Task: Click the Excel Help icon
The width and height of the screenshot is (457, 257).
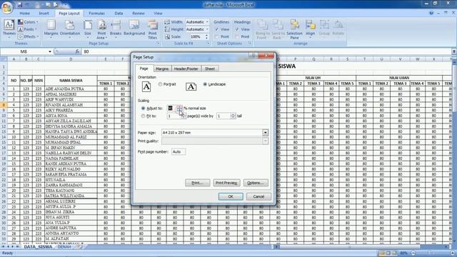Action: point(431,13)
